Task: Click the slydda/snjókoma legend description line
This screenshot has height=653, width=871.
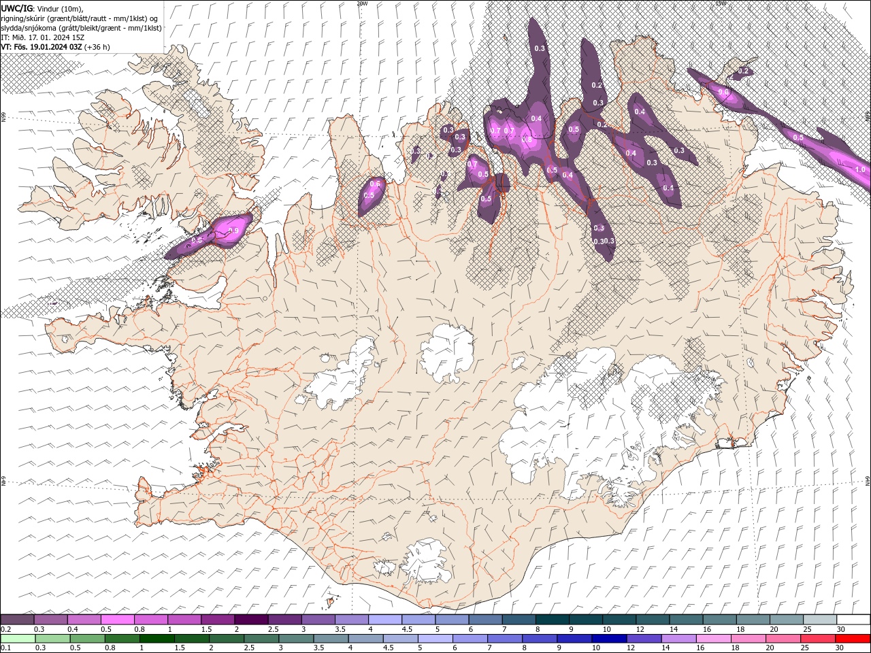Action: tap(82, 28)
